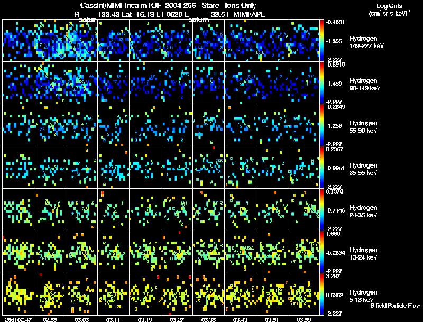This screenshot has height=322, width=423.
Task: Click the 0.2367 colorbar maximum value
Action: [x=335, y=149]
